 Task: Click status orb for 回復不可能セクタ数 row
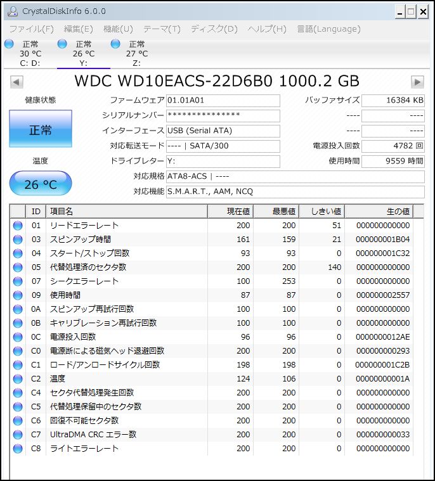pyautogui.click(x=18, y=421)
